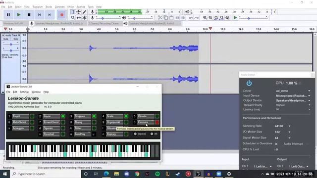
Task: Open the Audacity audio host dropdown
Action: pos(15,23)
